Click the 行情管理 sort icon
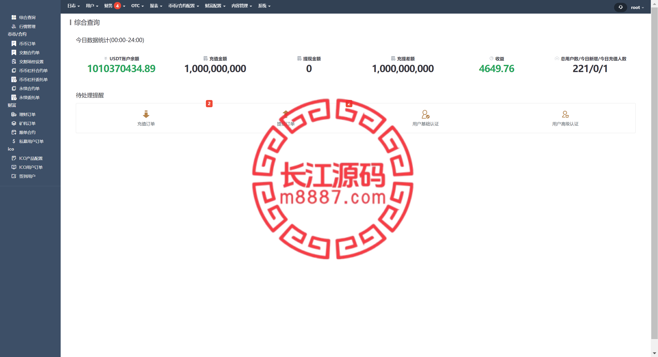Image resolution: width=658 pixels, height=357 pixels. [14, 26]
